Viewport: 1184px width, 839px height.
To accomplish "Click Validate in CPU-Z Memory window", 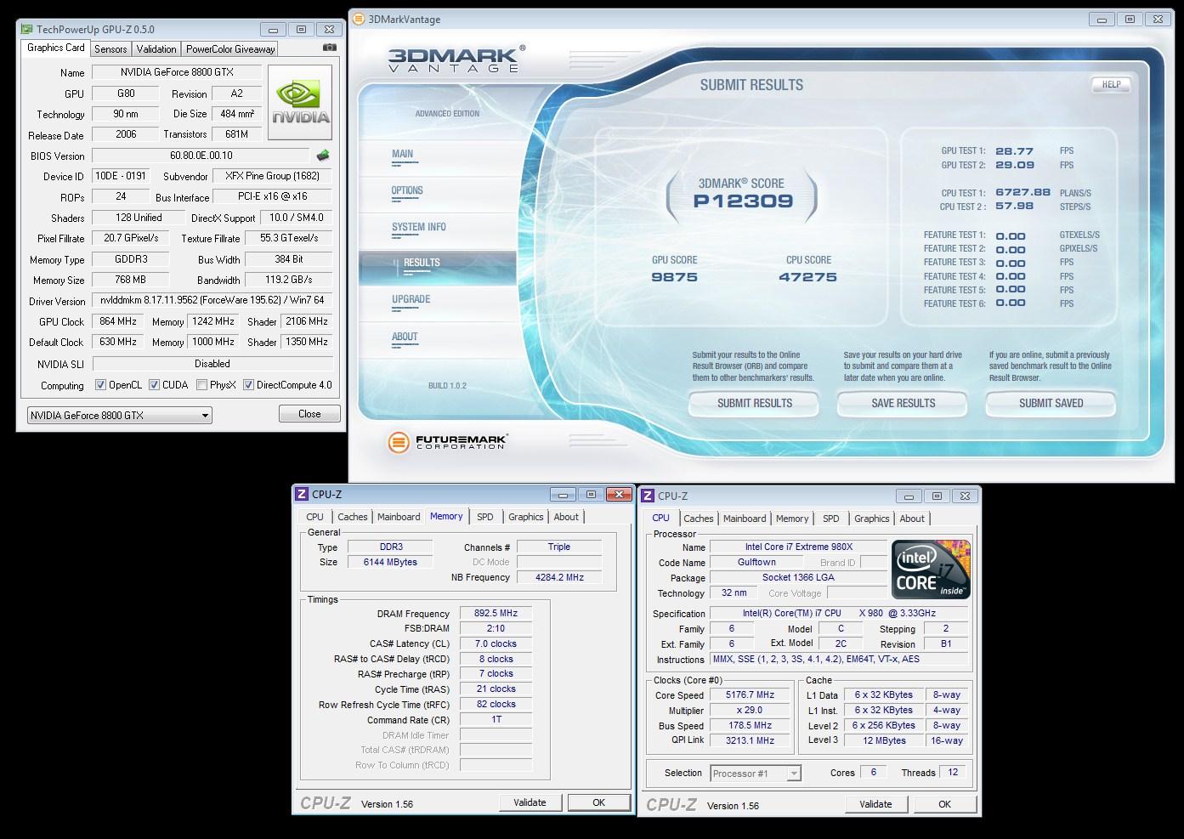I will [530, 802].
